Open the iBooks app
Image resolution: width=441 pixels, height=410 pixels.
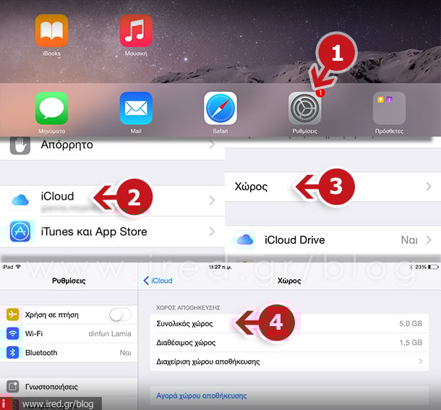[x=51, y=30]
